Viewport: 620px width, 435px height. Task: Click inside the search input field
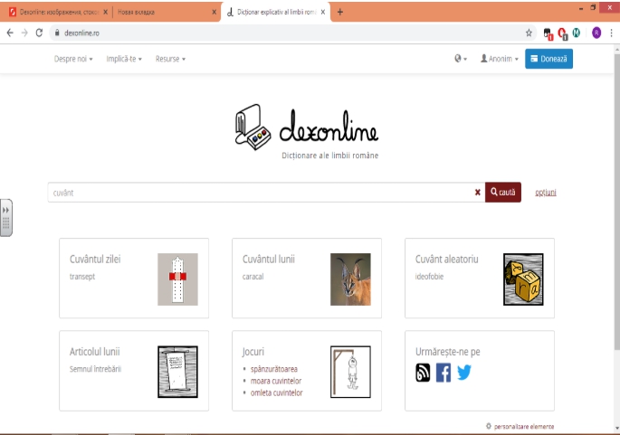coord(258,192)
